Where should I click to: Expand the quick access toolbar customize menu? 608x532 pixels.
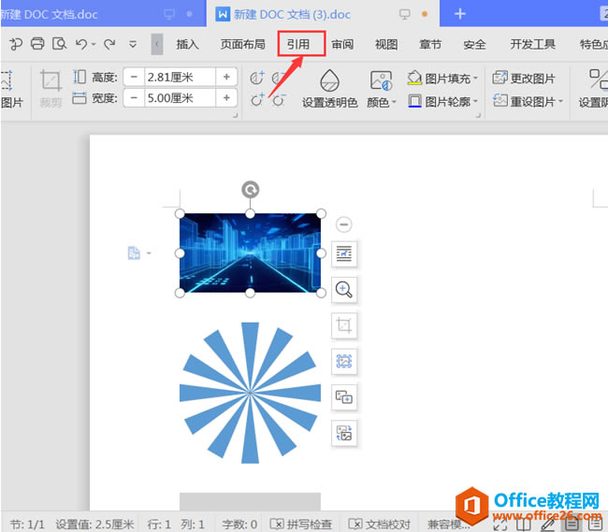[133, 45]
